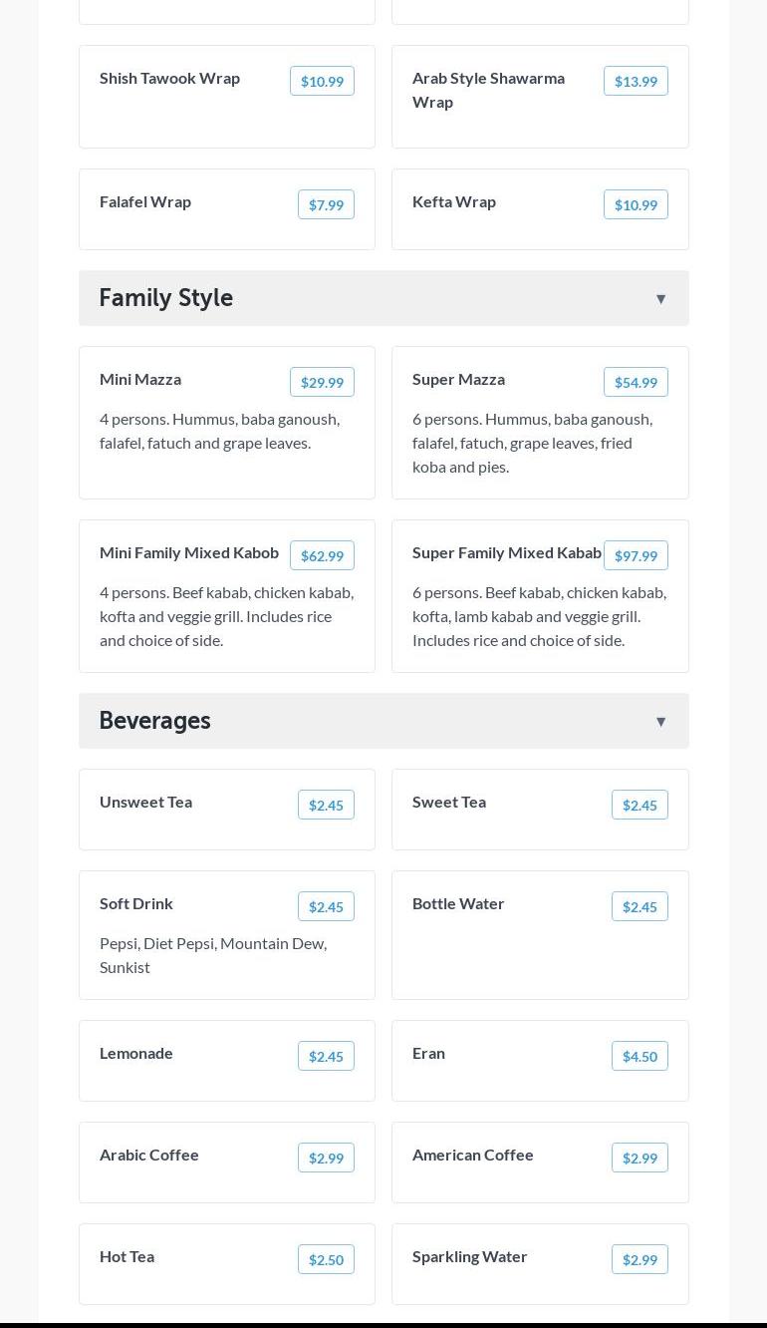
Task: Collapse the Beverages section arrow
Action: click(x=660, y=722)
